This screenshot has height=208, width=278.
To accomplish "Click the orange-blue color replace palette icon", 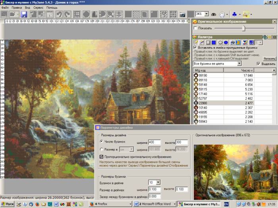I will coord(238,42).
